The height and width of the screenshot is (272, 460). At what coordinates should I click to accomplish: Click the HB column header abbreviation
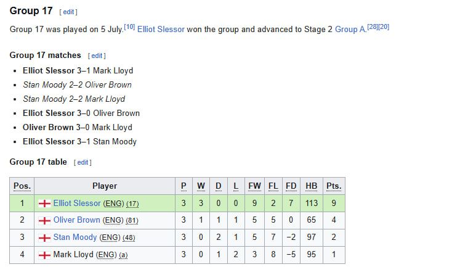point(311,186)
